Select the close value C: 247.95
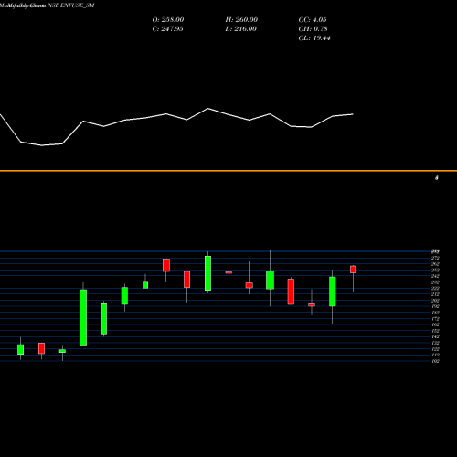Screen dimensions: 457x457 coord(167,29)
